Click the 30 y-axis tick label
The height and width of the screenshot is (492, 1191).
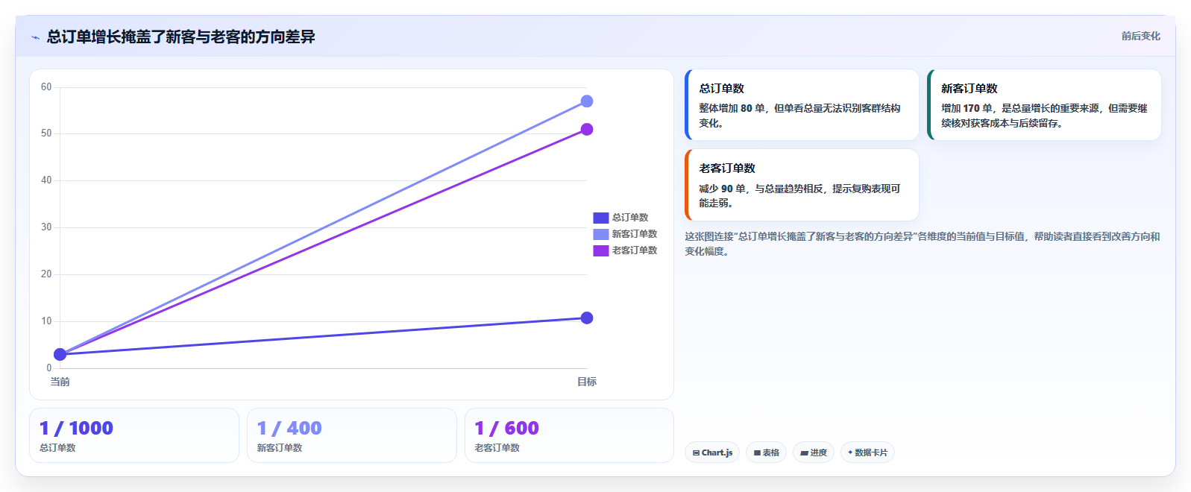tap(46, 227)
